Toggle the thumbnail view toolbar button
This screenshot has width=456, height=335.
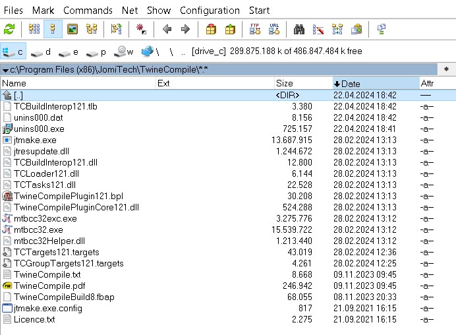[x=72, y=29]
